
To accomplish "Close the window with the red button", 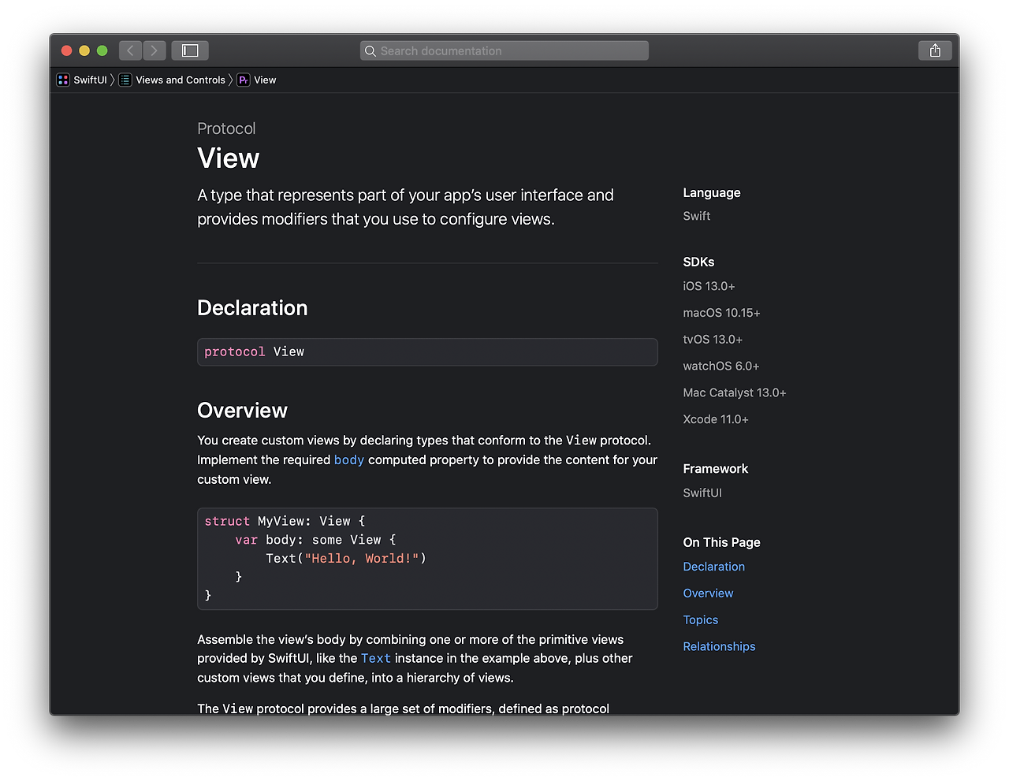I will 67,50.
